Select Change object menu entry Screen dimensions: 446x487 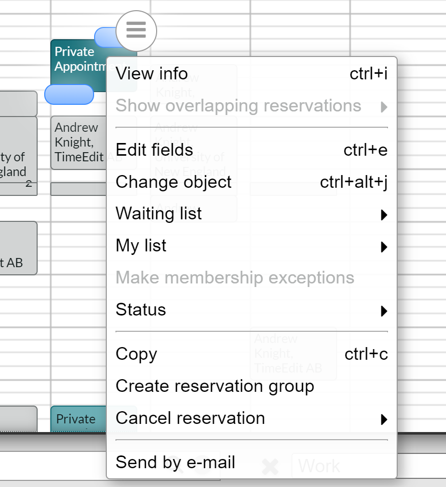click(251, 182)
